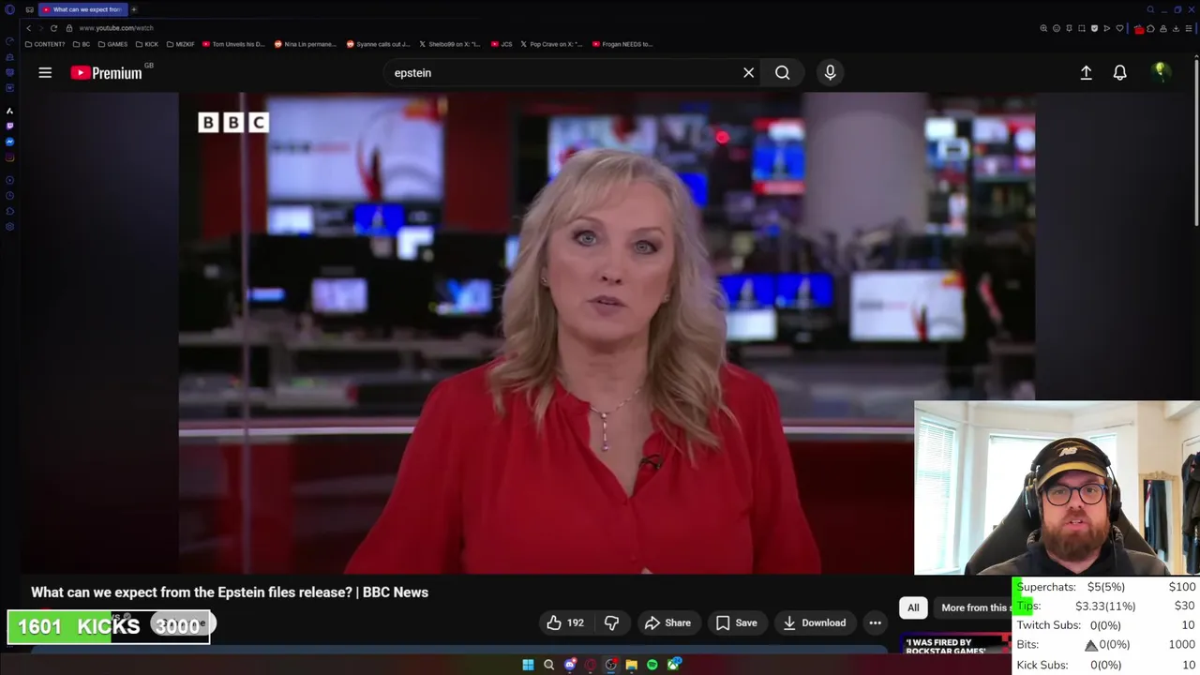Image resolution: width=1200 pixels, height=675 pixels.
Task: Select the 'More from this' chip
Action: (x=973, y=607)
